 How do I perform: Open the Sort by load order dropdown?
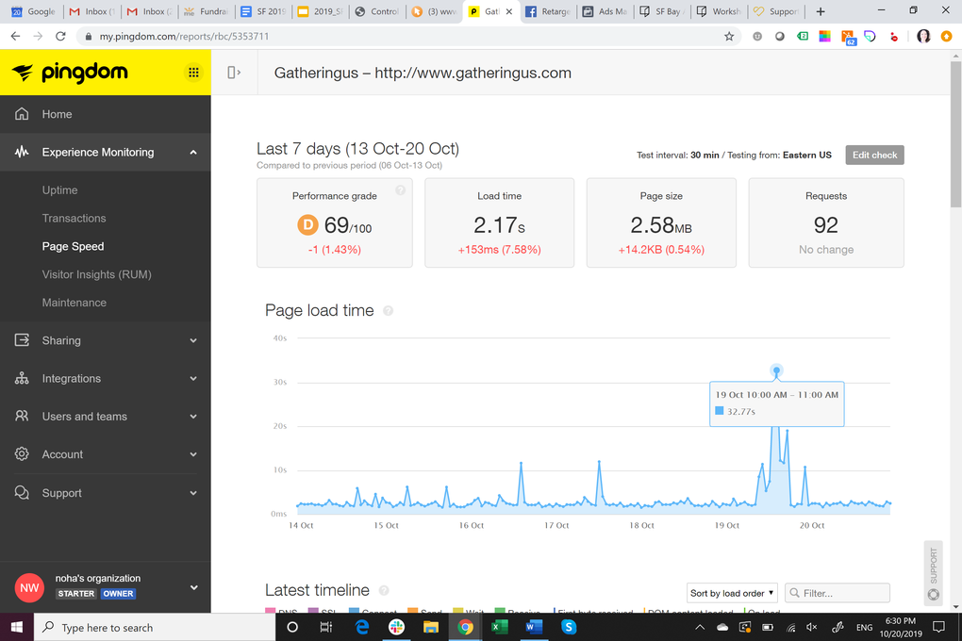[x=732, y=593]
